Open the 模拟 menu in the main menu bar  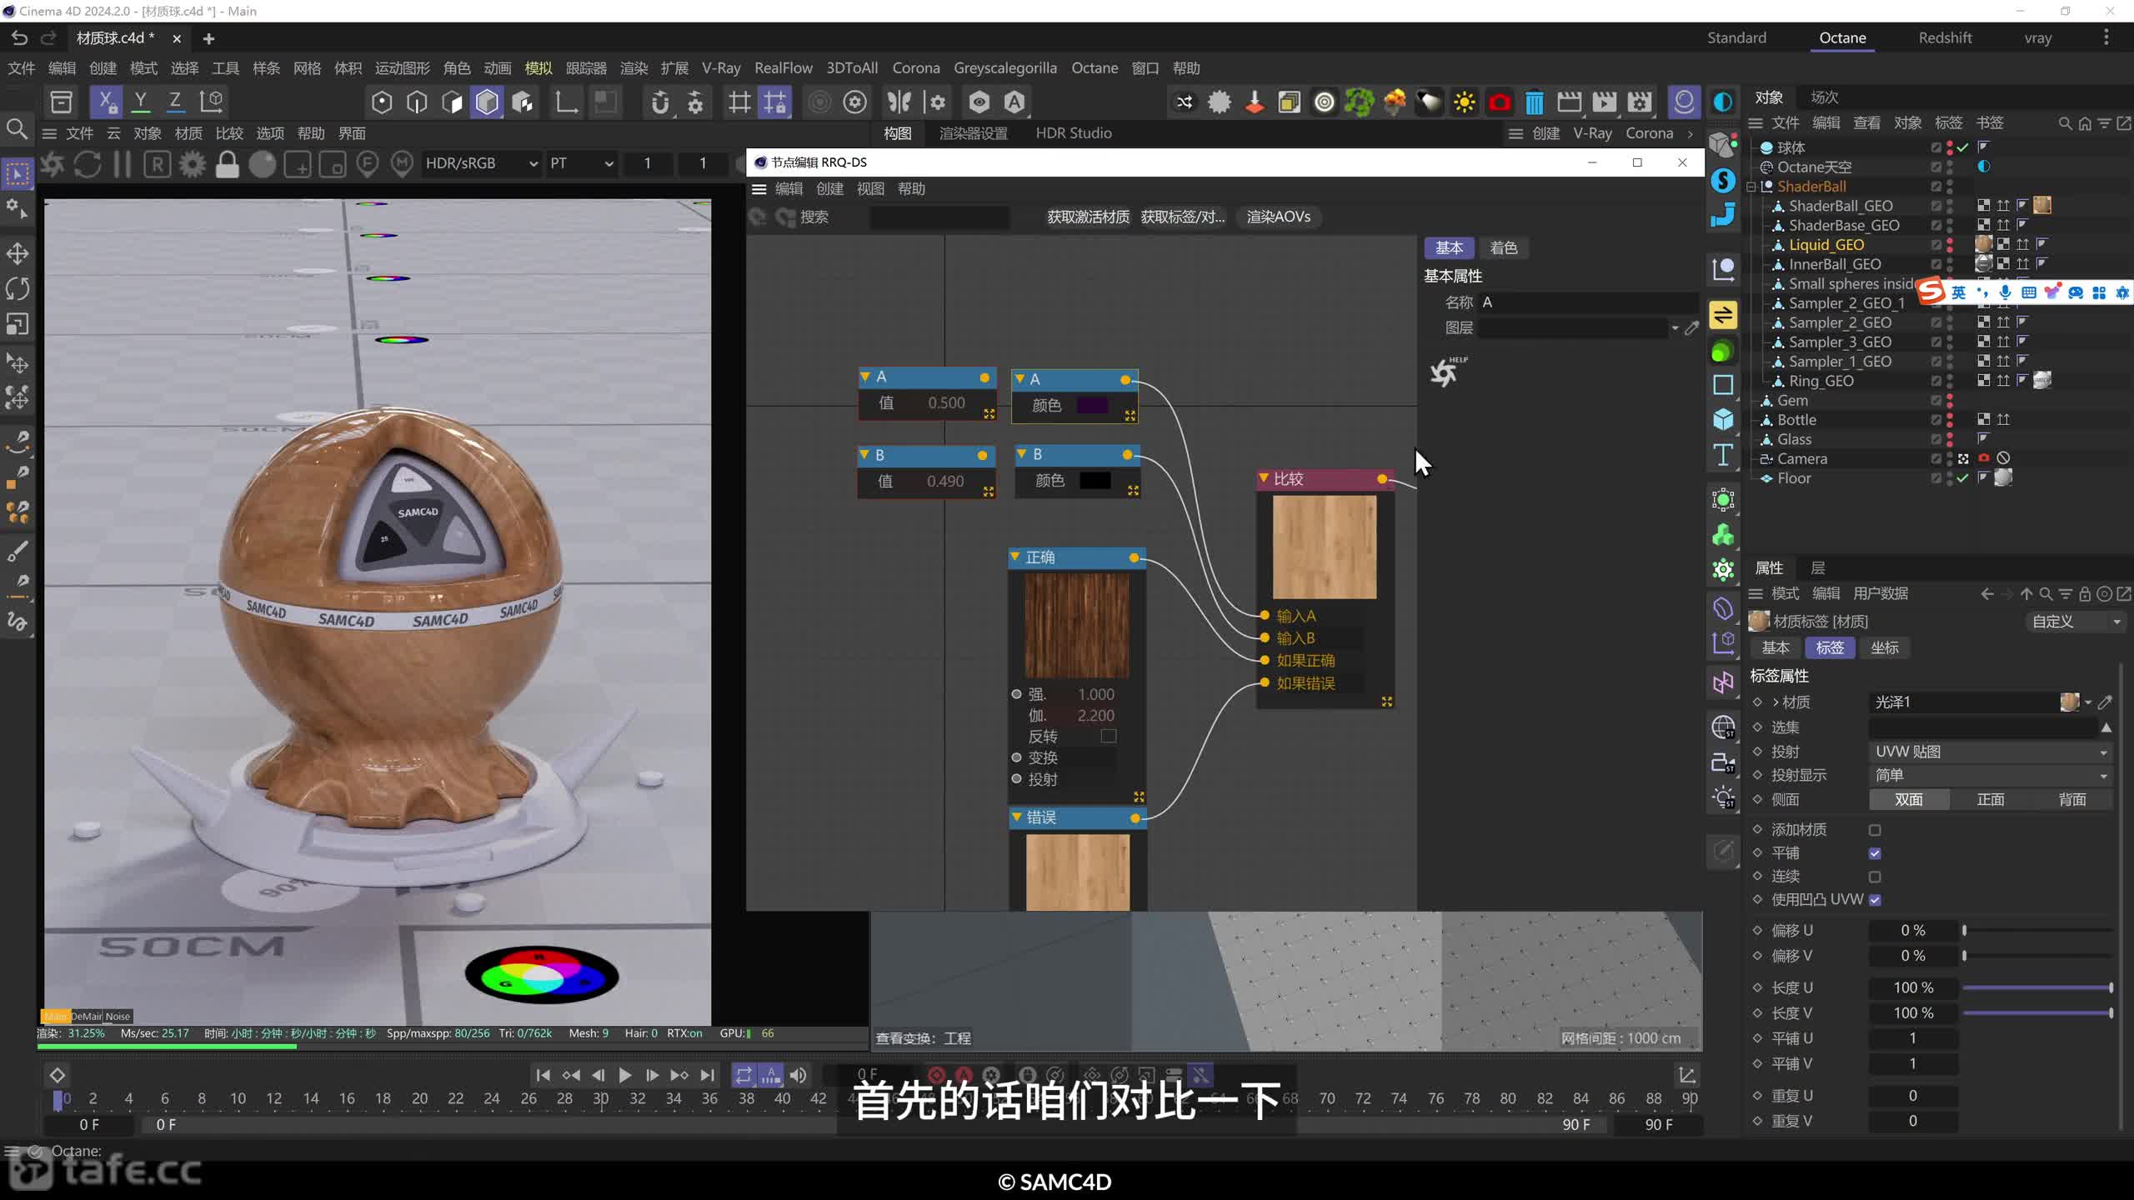(538, 68)
